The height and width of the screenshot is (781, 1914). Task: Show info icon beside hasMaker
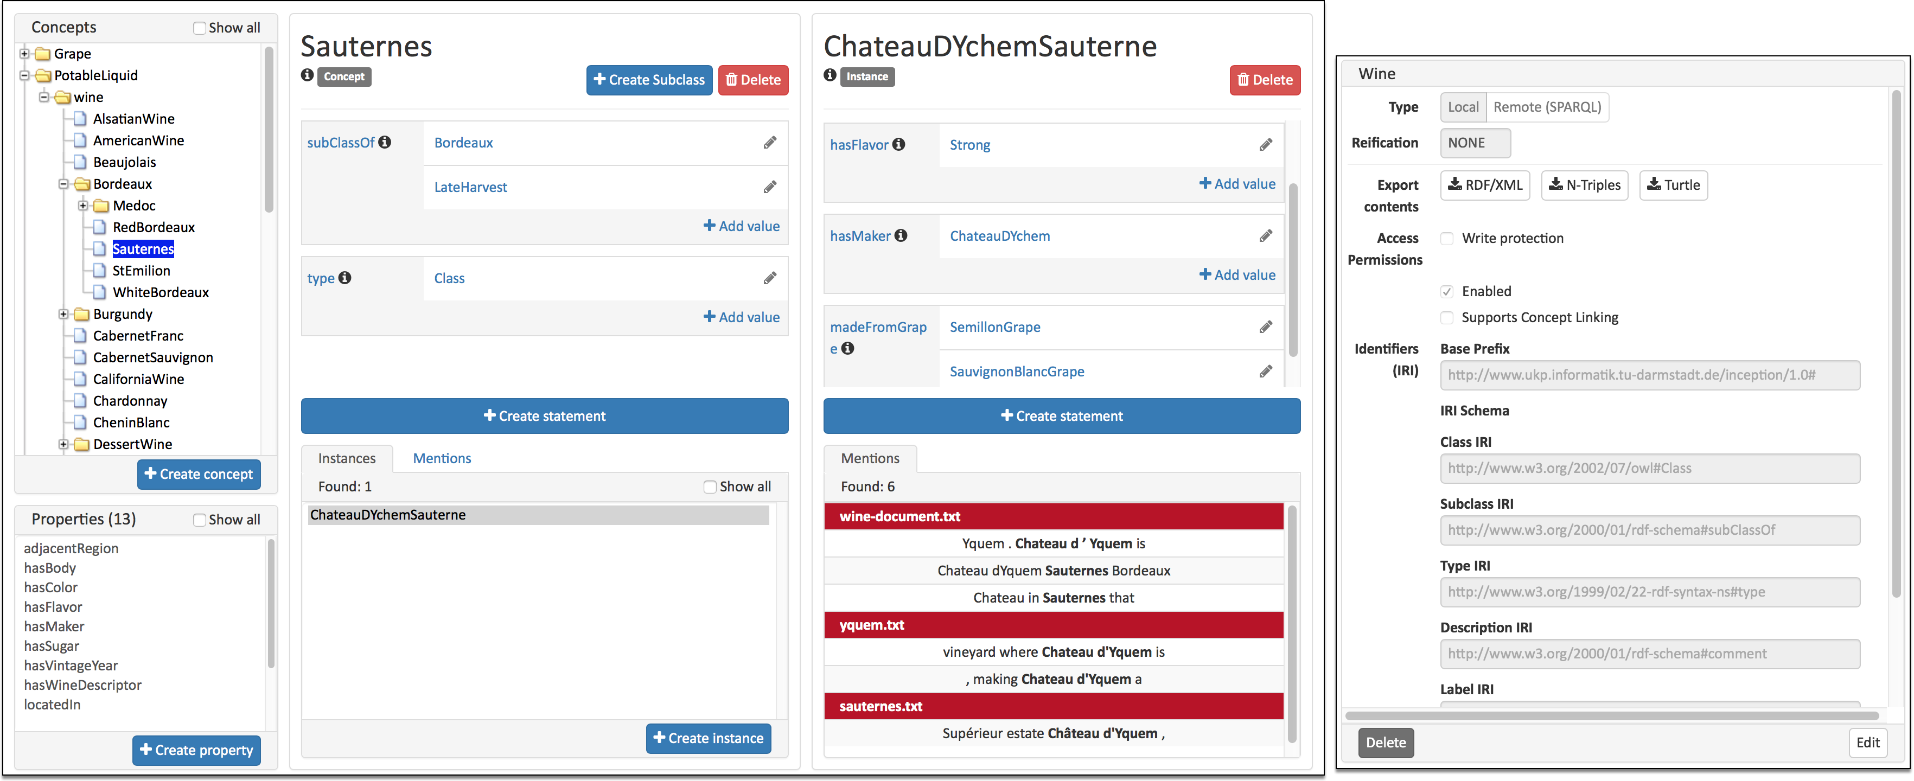tap(901, 235)
